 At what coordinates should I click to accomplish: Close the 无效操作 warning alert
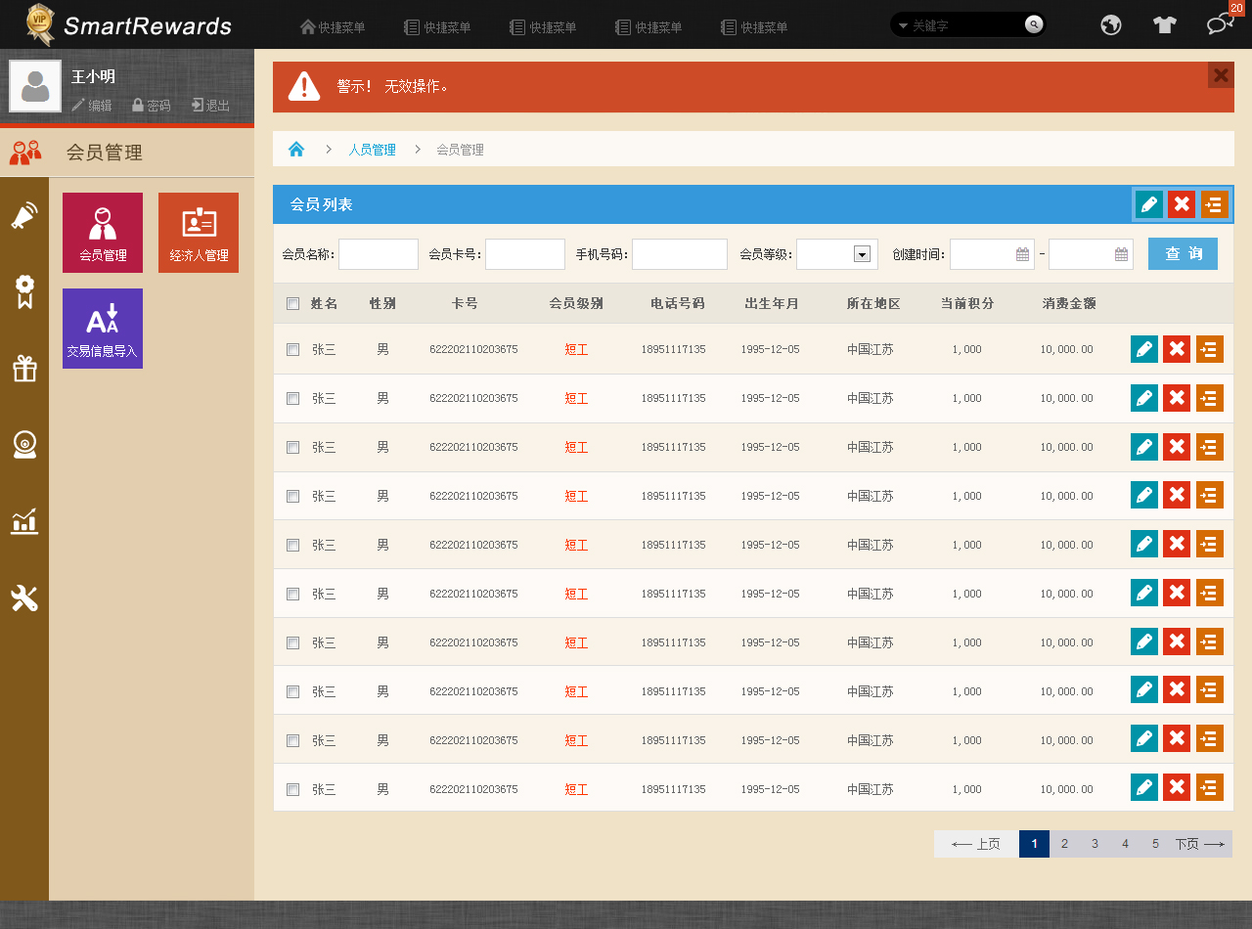(x=1221, y=75)
